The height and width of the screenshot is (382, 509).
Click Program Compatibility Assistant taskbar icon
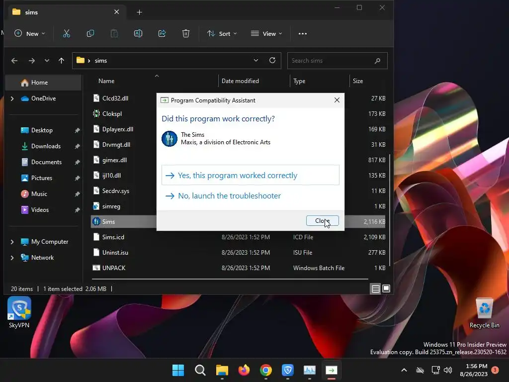click(x=332, y=370)
